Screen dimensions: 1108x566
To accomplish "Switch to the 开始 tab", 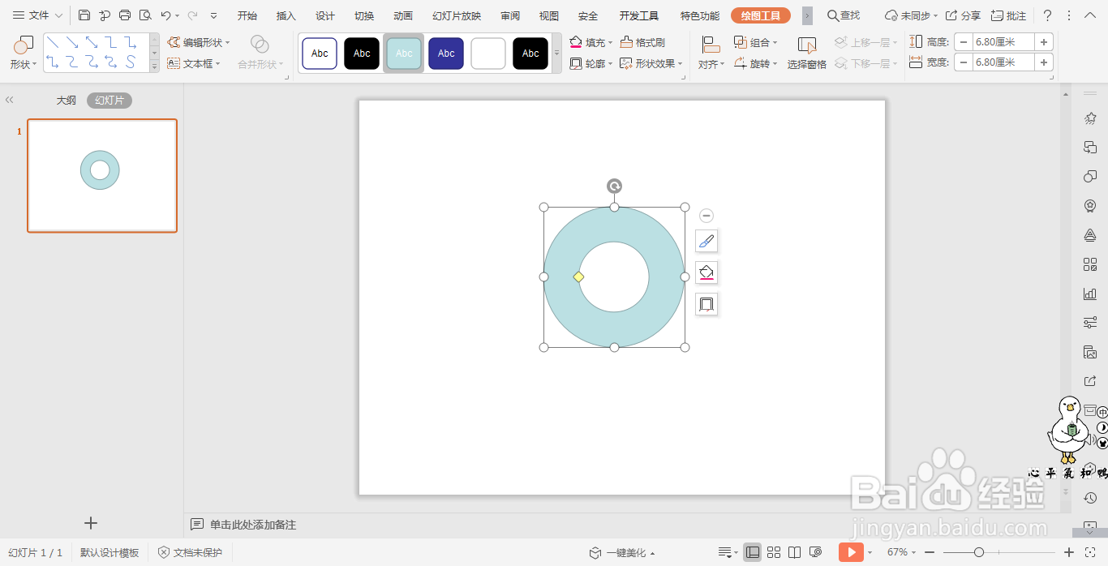I will (247, 15).
